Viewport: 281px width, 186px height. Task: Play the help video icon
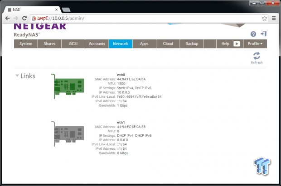point(237,44)
